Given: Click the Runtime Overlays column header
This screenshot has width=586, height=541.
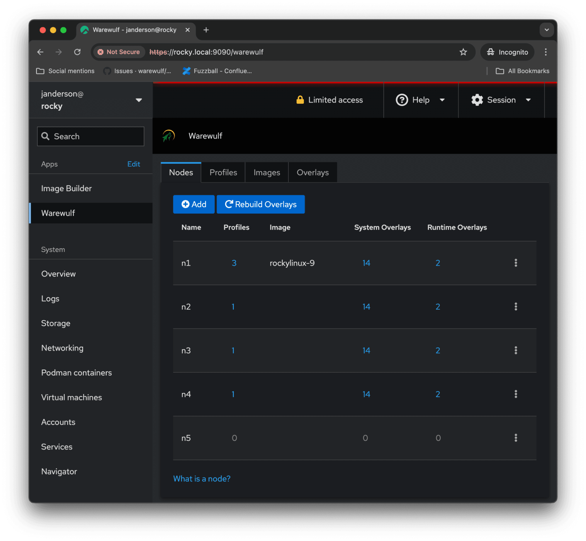Looking at the screenshot, I should [x=457, y=227].
